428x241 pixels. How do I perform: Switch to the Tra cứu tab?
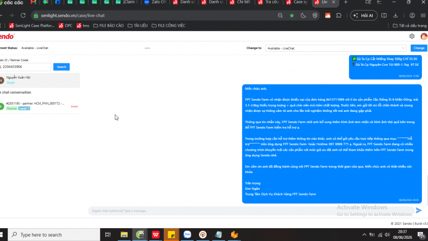point(268,2)
